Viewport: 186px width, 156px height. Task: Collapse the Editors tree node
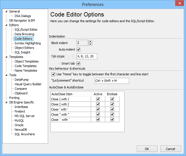(x=6, y=25)
